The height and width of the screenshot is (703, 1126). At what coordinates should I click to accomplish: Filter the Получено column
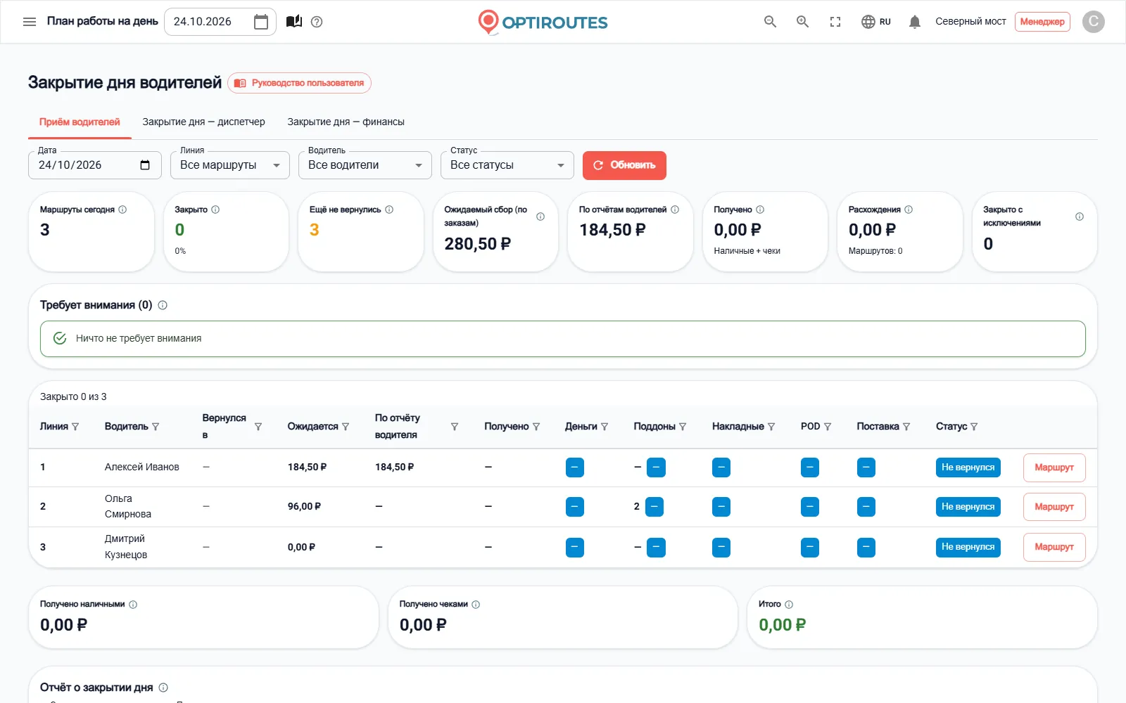pyautogui.click(x=536, y=427)
